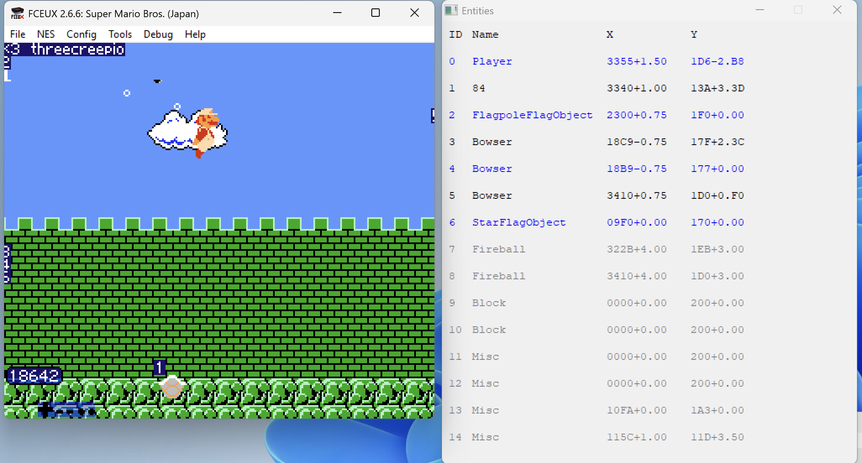Minimize the FCEUX emulator window

click(337, 13)
